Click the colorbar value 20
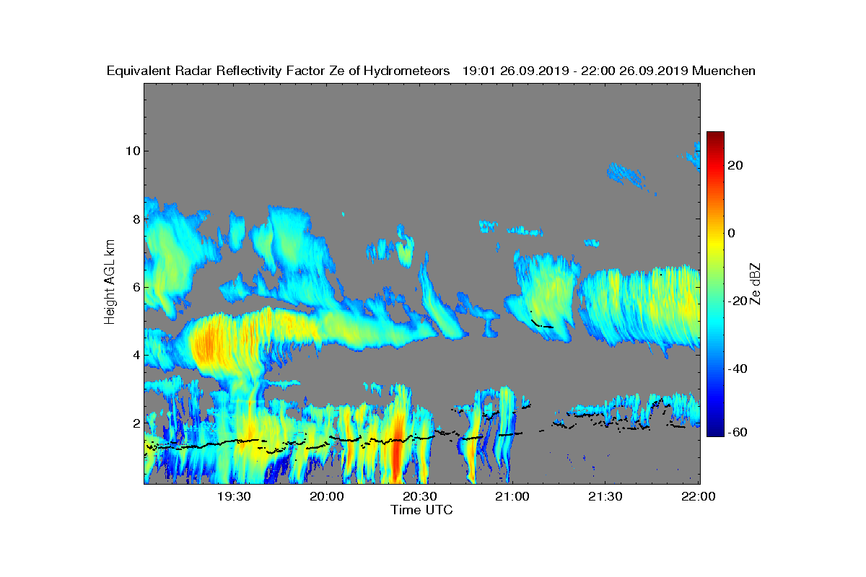 coord(736,165)
